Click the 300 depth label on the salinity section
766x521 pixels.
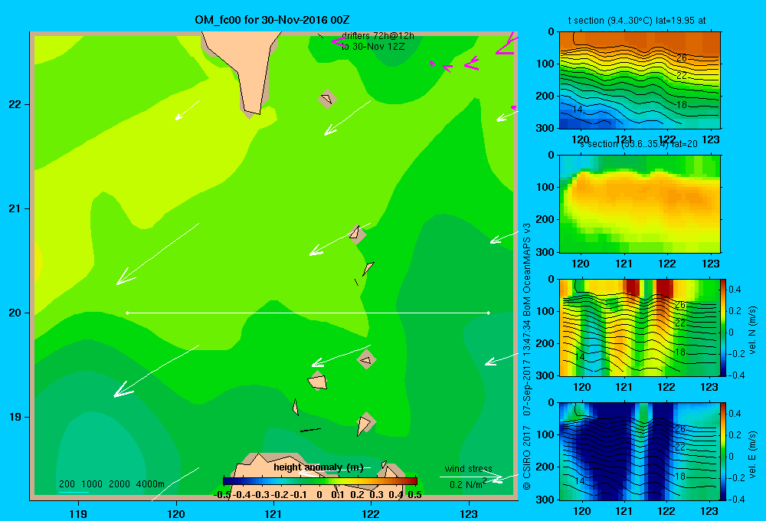click(x=545, y=252)
